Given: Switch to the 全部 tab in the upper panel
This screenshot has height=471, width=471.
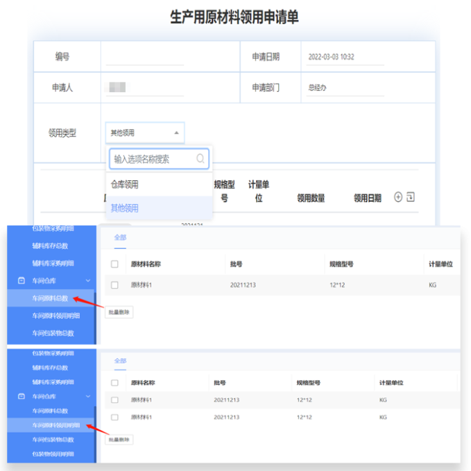Looking at the screenshot, I should click(x=121, y=237).
